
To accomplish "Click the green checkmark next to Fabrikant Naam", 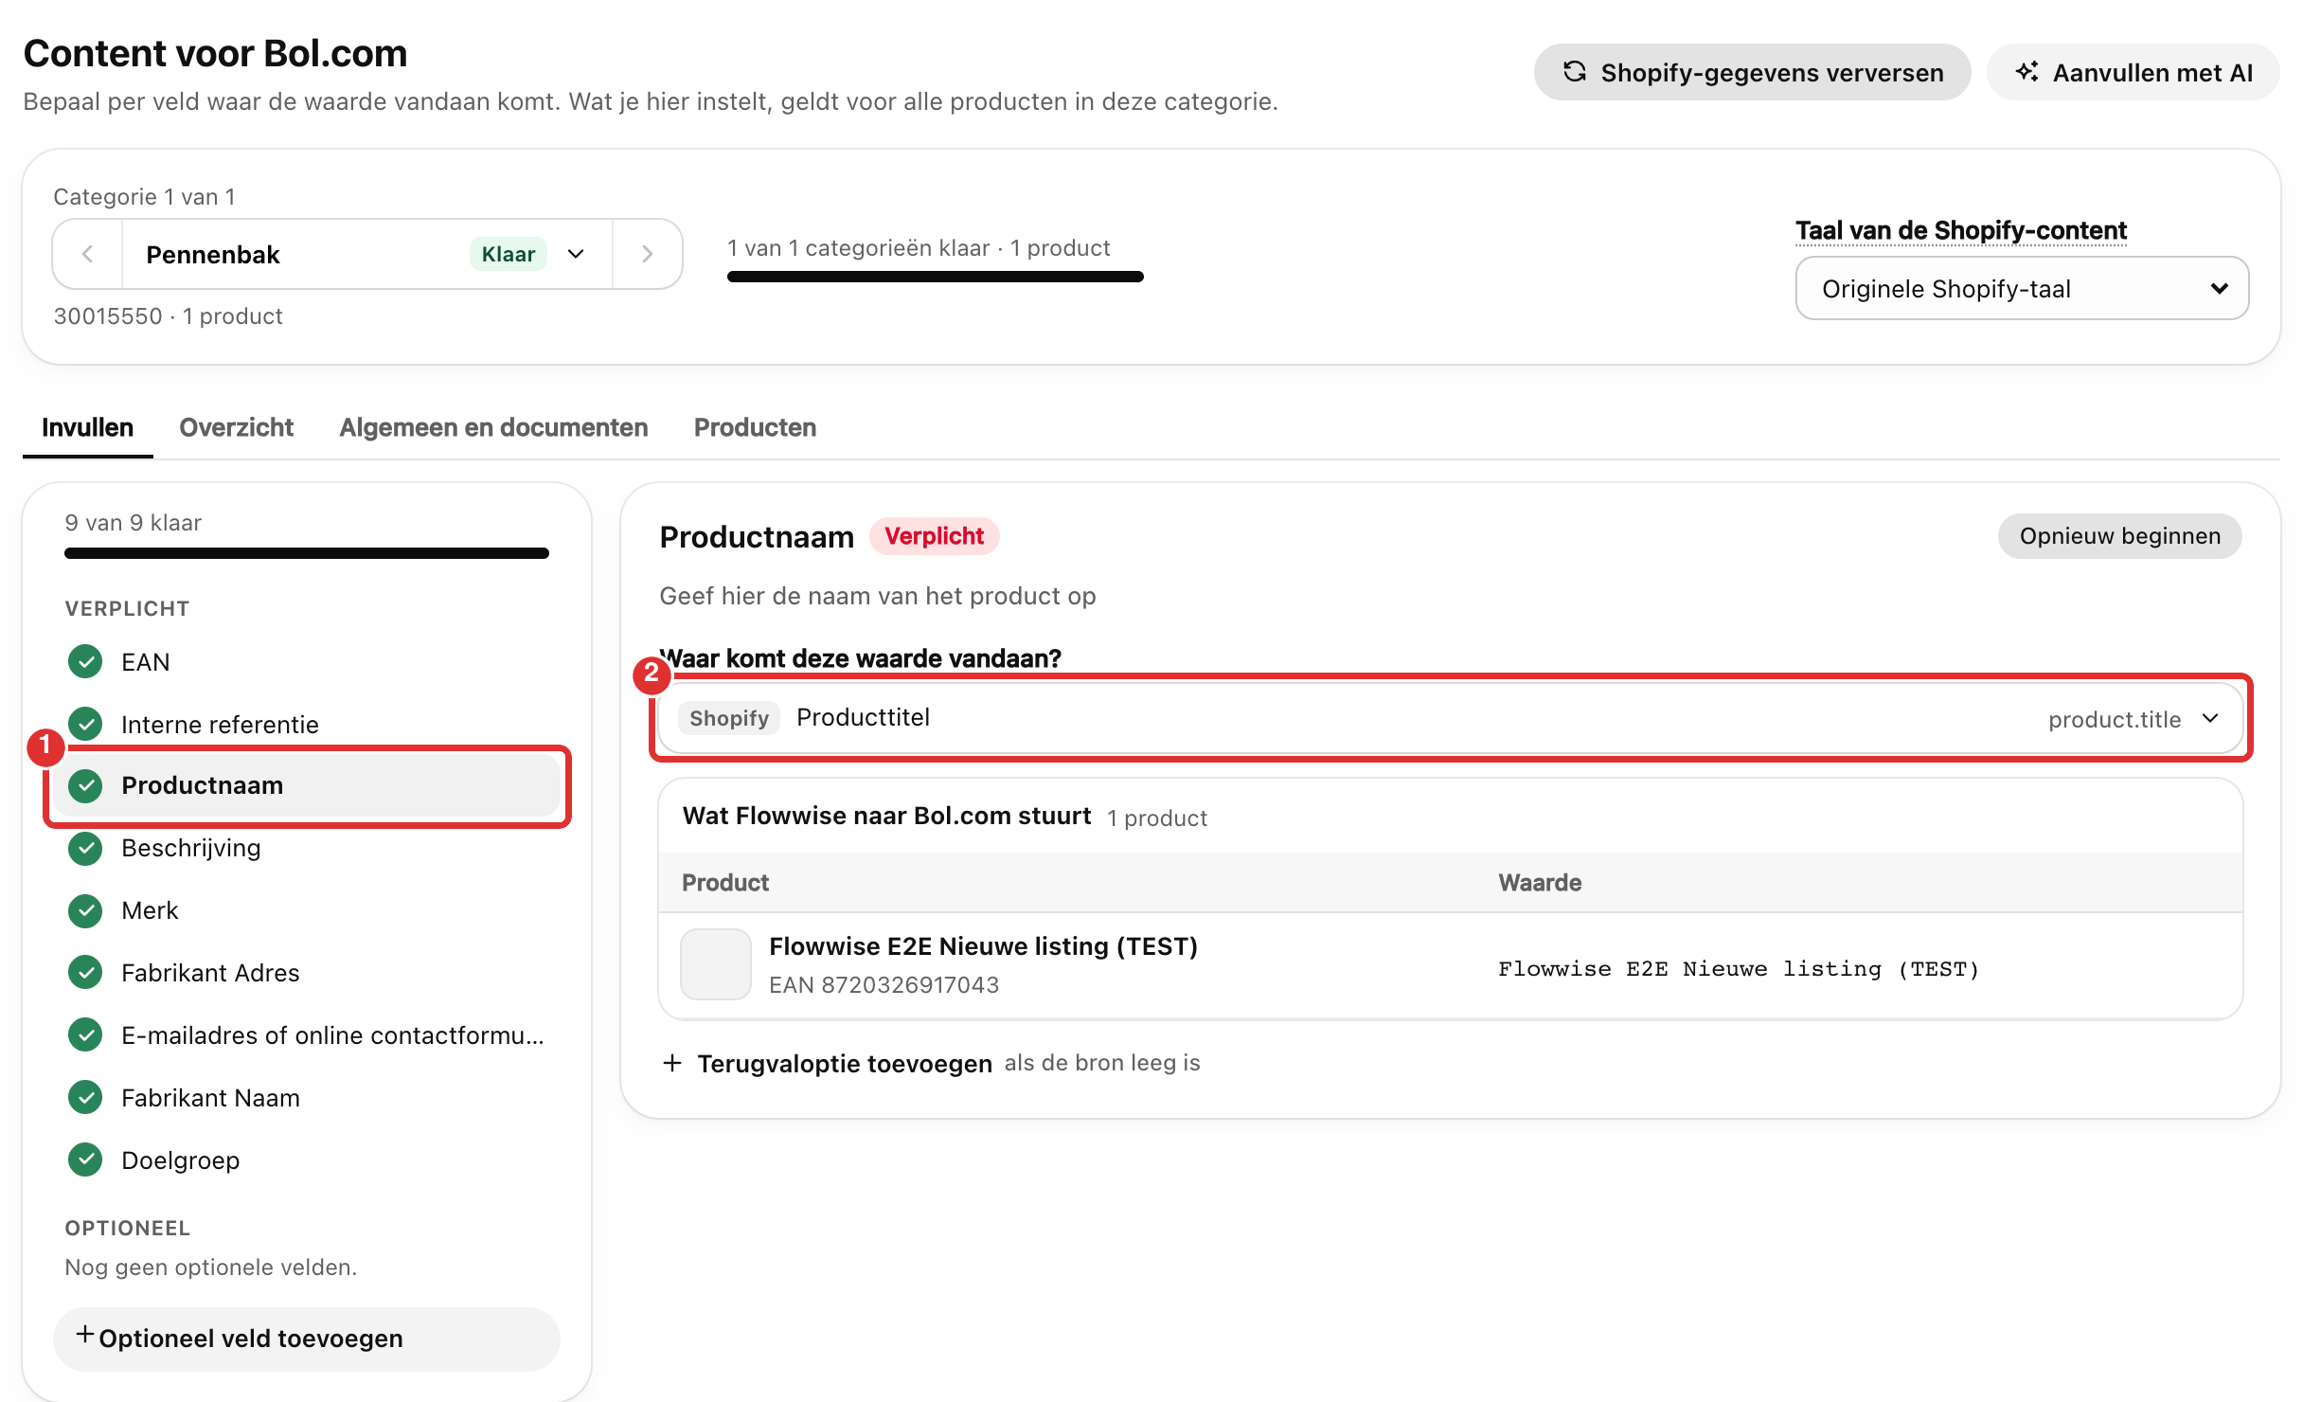I will (85, 1097).
